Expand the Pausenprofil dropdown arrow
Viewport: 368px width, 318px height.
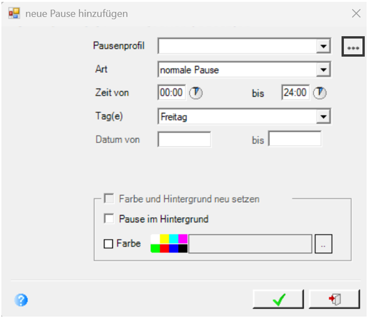(x=323, y=46)
